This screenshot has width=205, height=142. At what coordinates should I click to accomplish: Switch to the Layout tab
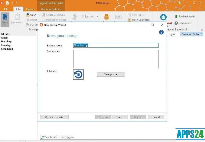(30, 9)
